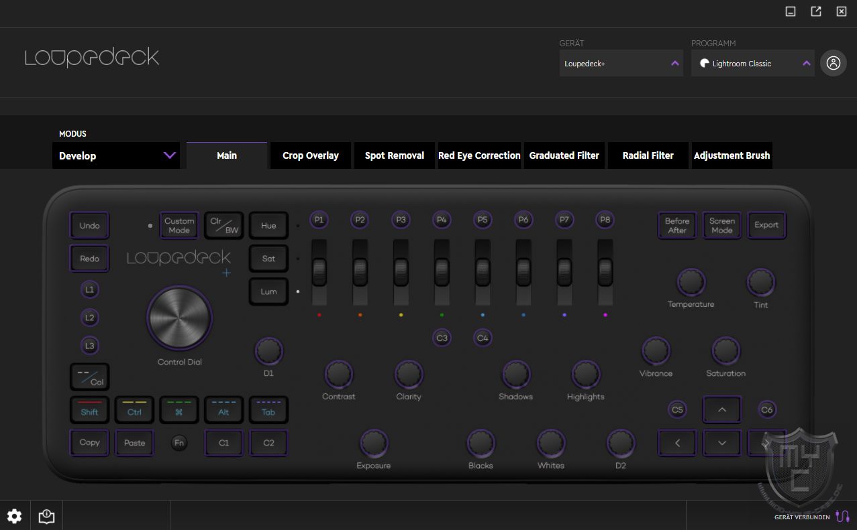Select the Whites dial
Viewport: 857px width, 530px height.
[550, 443]
